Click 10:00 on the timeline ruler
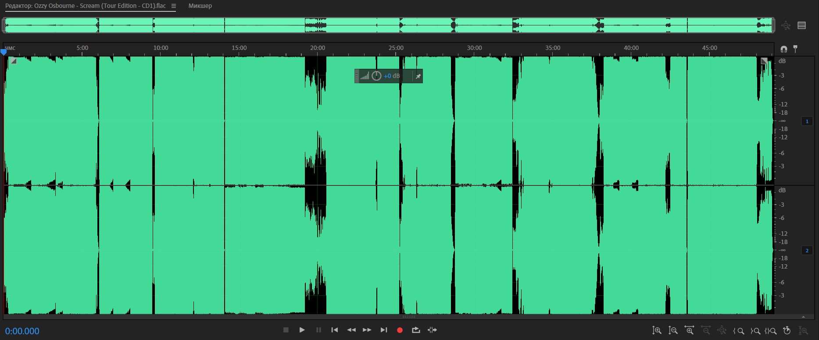Viewport: 819px width, 340px height. pyautogui.click(x=161, y=48)
